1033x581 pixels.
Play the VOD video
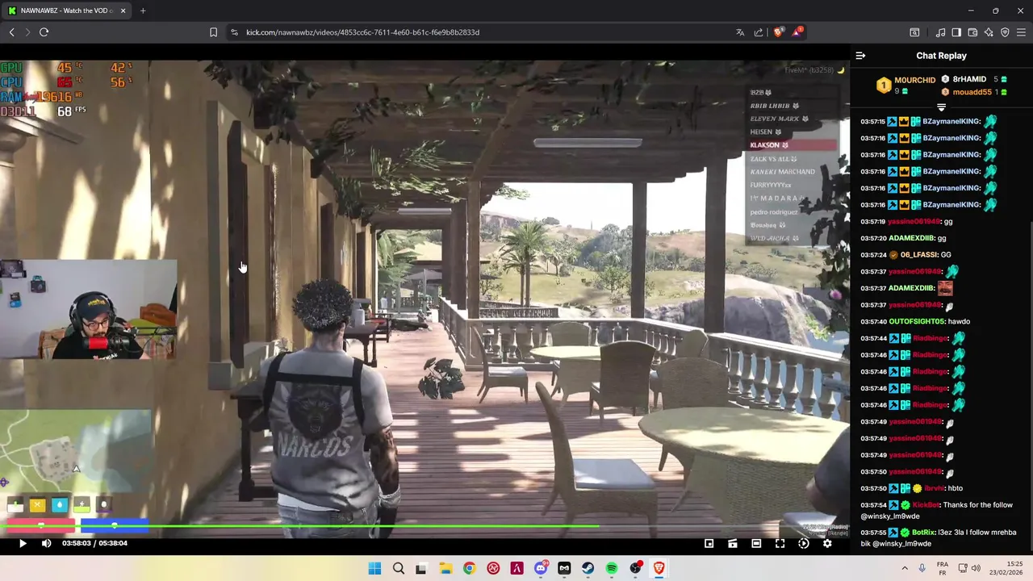(23, 543)
